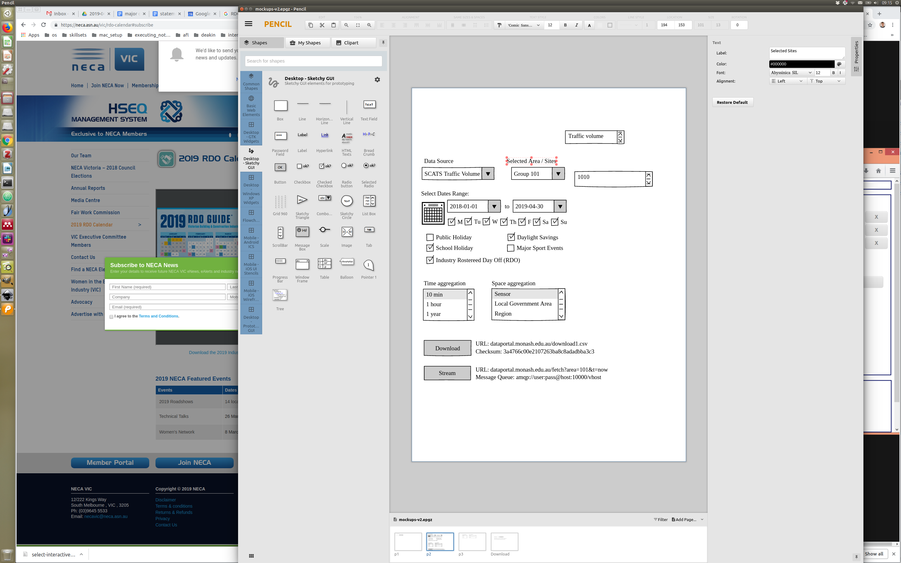Expand the Abyssinica SIL font dropdown

tap(791, 73)
